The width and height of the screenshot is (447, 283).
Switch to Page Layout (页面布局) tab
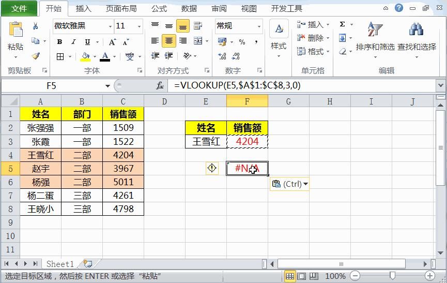tap(121, 9)
